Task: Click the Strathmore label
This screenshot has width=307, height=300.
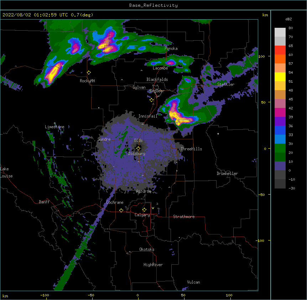Action: pyautogui.click(x=184, y=217)
